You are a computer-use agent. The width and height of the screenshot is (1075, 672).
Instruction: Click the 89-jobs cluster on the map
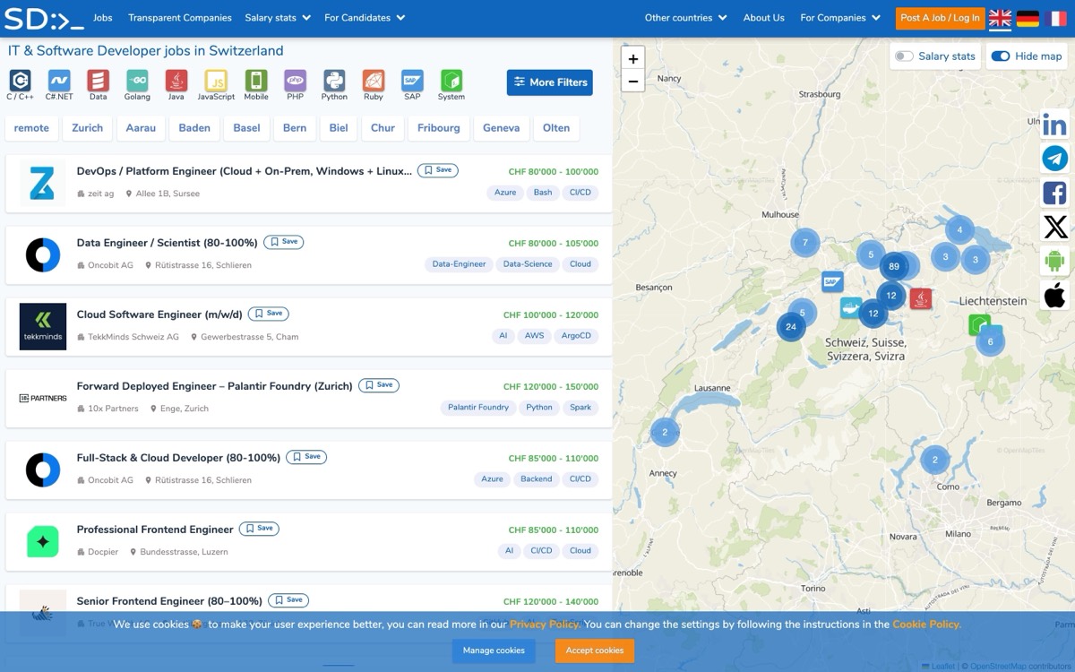tap(894, 266)
